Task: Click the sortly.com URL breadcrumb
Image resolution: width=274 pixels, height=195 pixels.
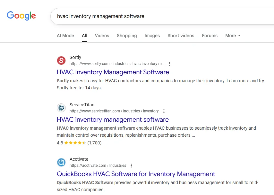Action: tap(117, 64)
